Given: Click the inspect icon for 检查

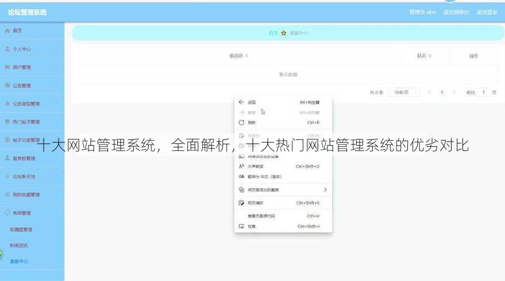Looking at the screenshot, I should pyautogui.click(x=241, y=227).
